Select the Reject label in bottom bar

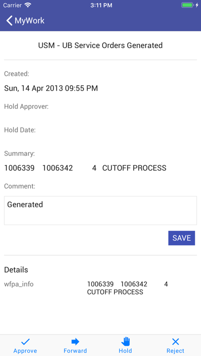(175, 351)
